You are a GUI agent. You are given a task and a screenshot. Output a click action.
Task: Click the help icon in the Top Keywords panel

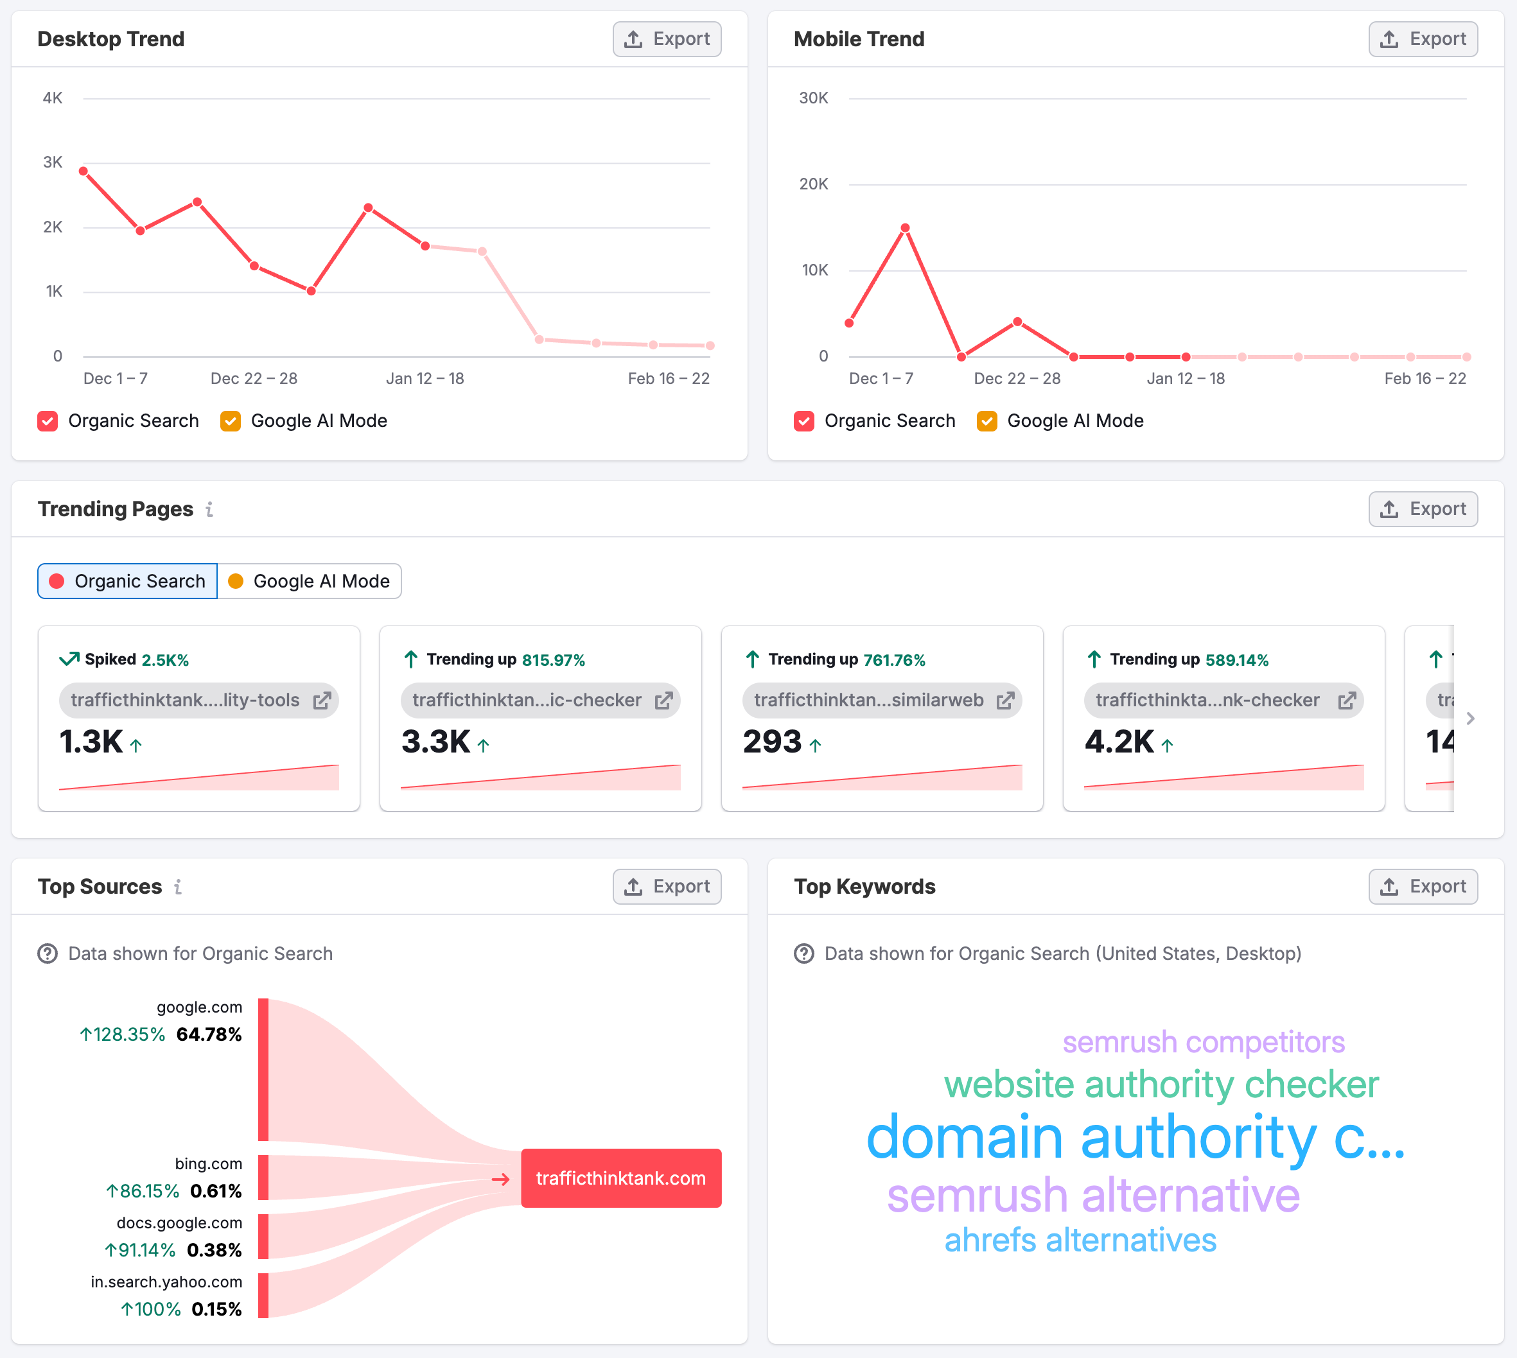coord(803,953)
